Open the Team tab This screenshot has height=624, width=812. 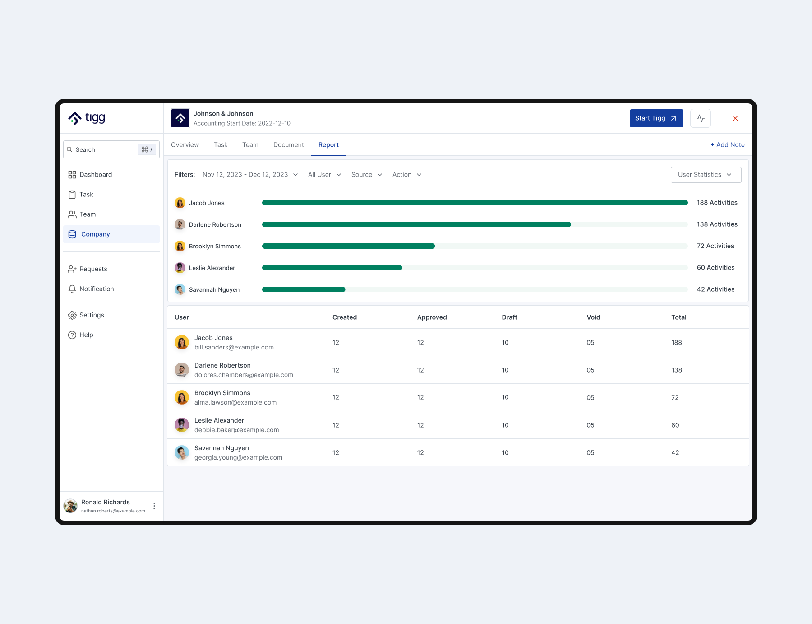pos(250,145)
